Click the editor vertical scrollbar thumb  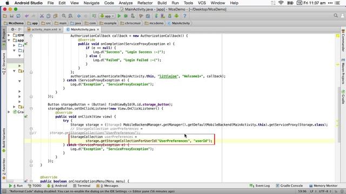(x=339, y=114)
